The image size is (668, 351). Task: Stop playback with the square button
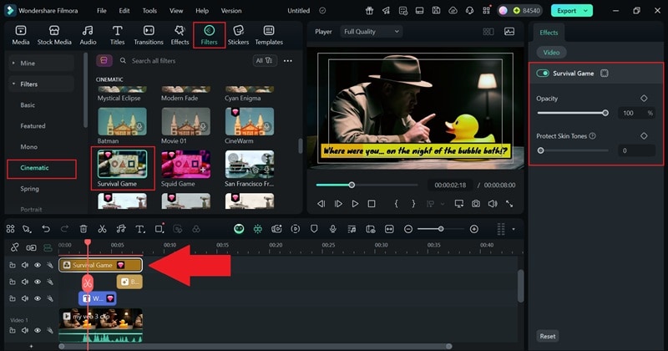coord(372,204)
